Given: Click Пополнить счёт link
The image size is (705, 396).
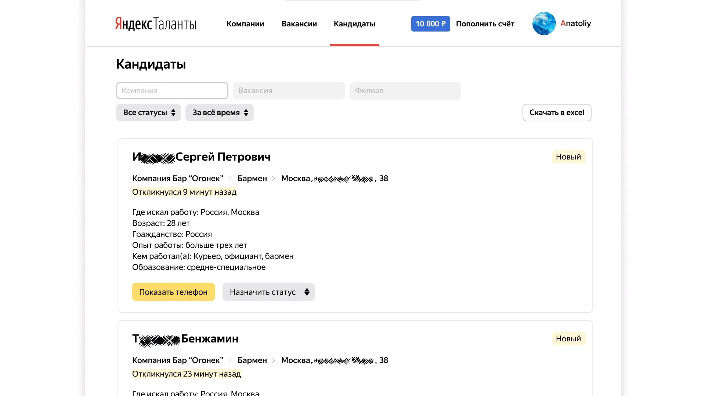Looking at the screenshot, I should (x=485, y=24).
